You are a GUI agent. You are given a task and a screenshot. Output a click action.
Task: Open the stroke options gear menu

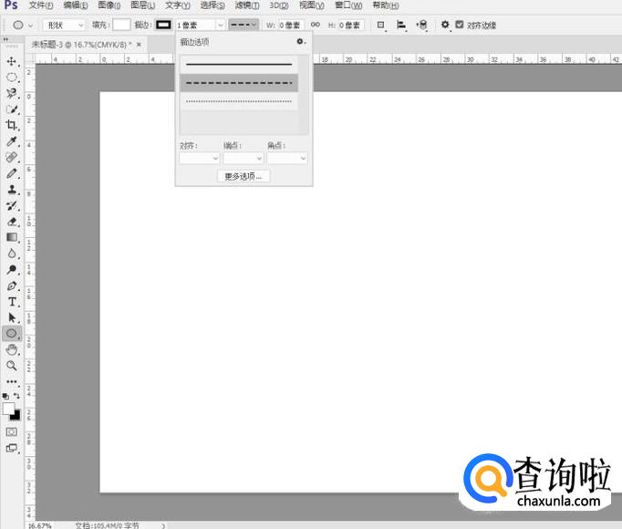coord(300,42)
